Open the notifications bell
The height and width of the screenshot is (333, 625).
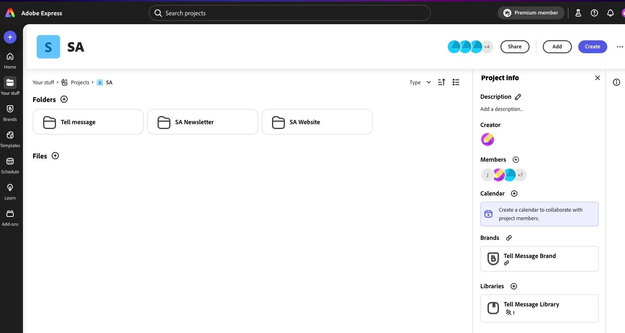pos(610,13)
